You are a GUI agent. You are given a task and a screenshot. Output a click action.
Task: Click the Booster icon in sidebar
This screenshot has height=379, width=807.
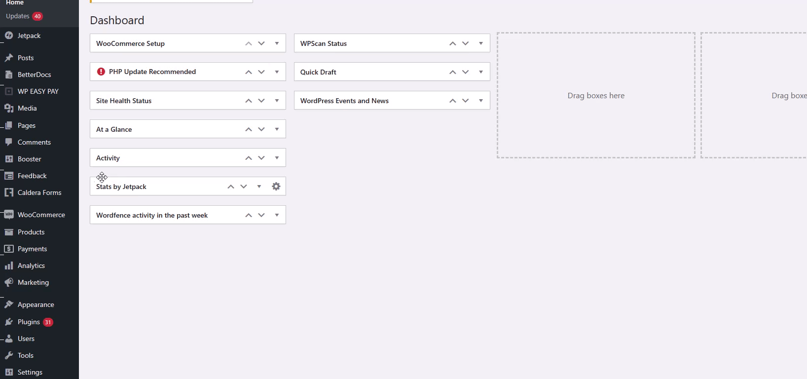pos(9,159)
